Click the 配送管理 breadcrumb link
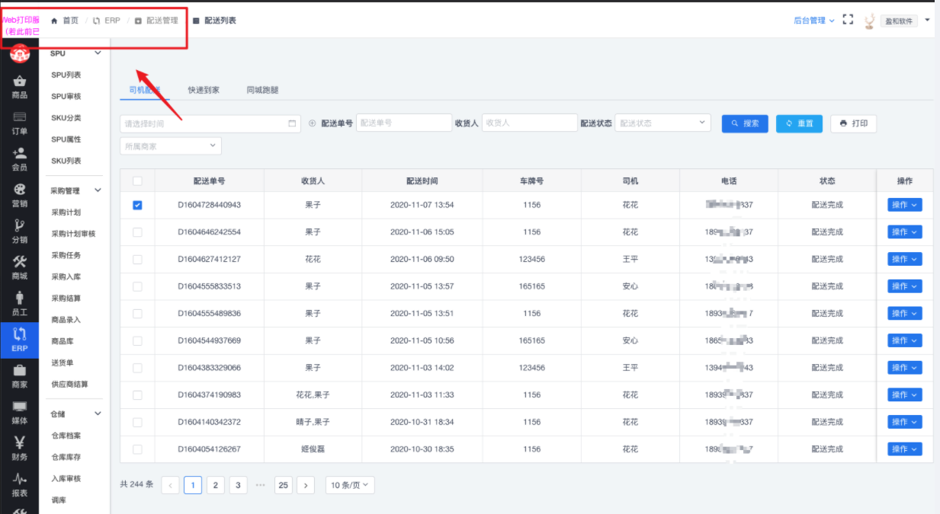 [x=156, y=21]
